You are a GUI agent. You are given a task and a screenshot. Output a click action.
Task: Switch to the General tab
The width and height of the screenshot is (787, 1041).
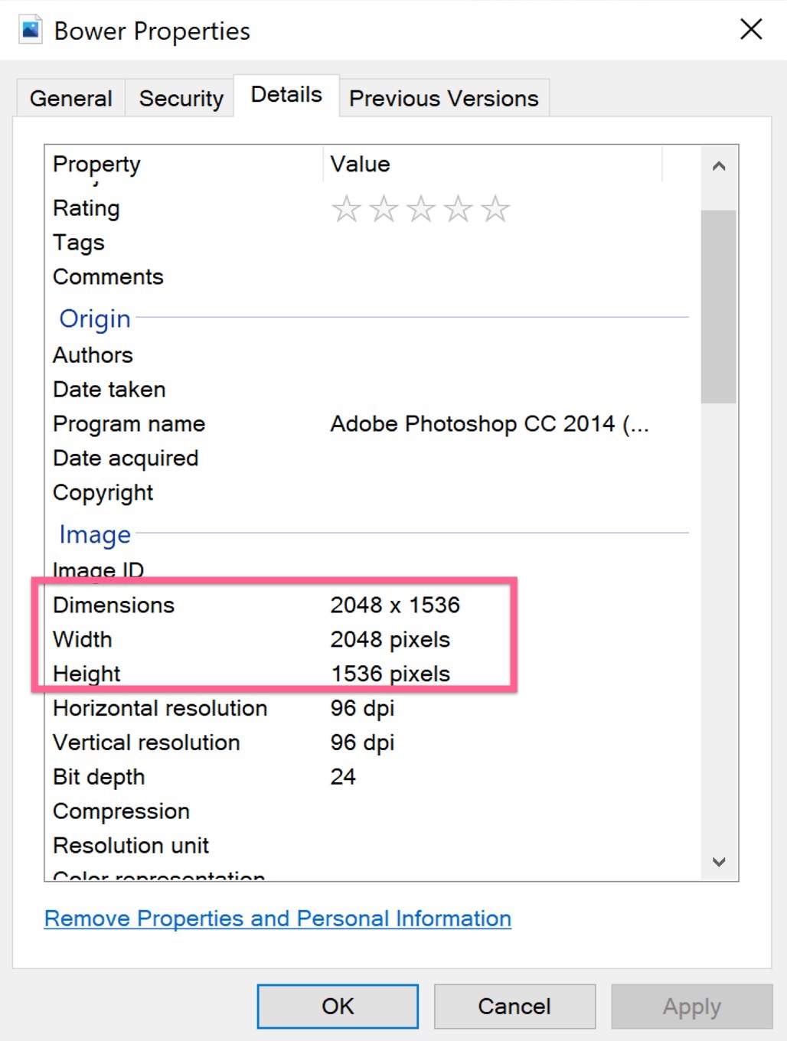(x=70, y=99)
